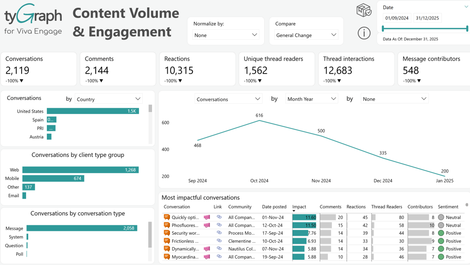This screenshot has height=265, width=470.
Task: Open the Conversations metric dropdown above line chart
Action: pos(228,99)
